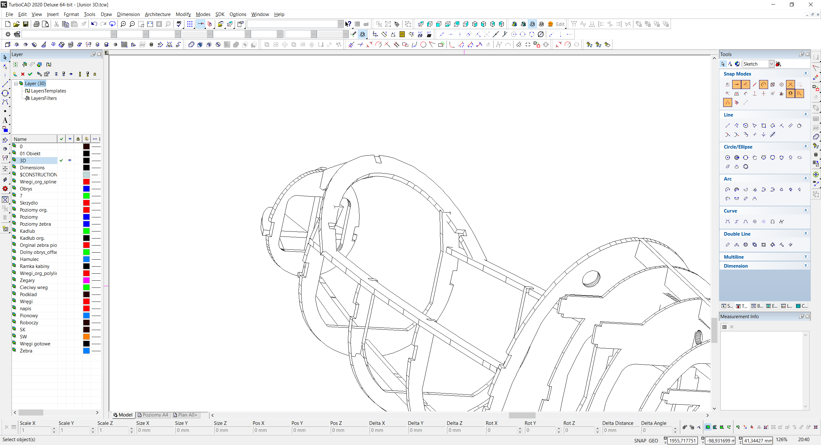The image size is (821, 445).
Task: Open the Sketch workspace dropdown
Action: [771, 64]
